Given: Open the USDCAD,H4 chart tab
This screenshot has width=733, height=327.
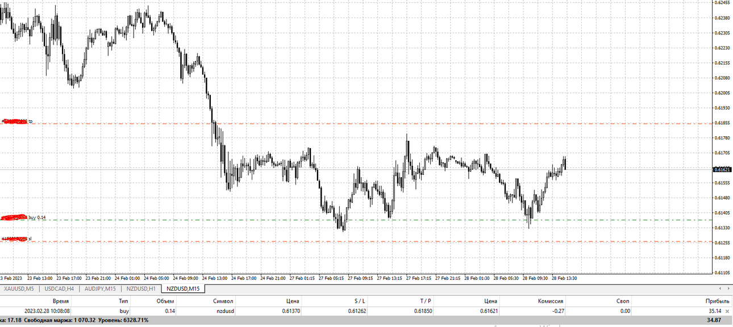Looking at the screenshot, I should pos(59,289).
